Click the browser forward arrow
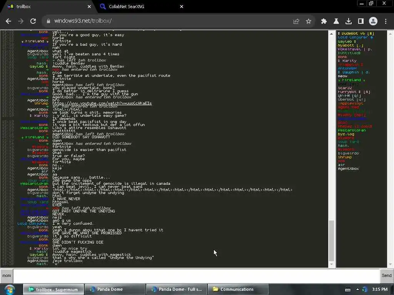This screenshot has height=295, width=394. (x=21, y=21)
